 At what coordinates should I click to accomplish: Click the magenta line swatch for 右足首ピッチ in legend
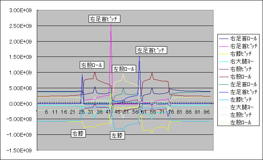pos(224,46)
